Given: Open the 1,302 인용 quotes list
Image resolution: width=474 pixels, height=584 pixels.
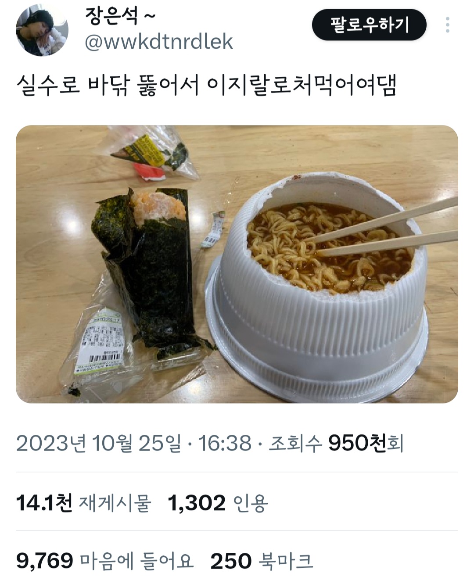Looking at the screenshot, I should pyautogui.click(x=218, y=502).
